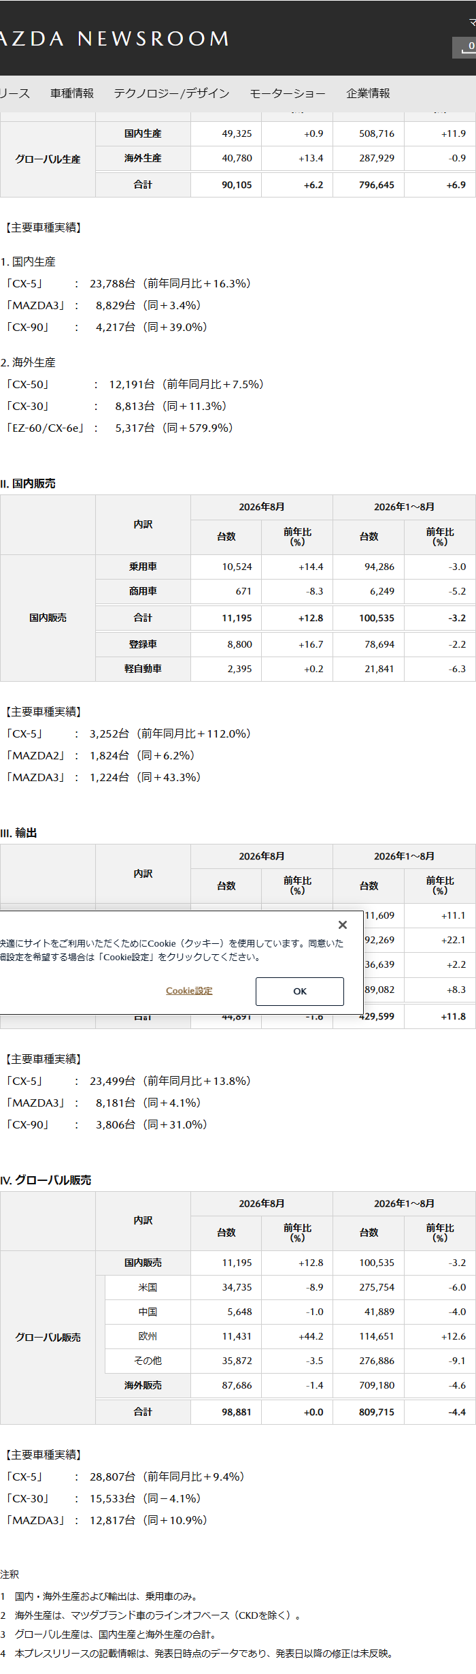Select the global CX-5 line 28,807台

pyautogui.click(x=125, y=1476)
